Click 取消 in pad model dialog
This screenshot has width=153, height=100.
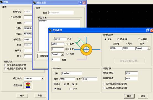143,96
